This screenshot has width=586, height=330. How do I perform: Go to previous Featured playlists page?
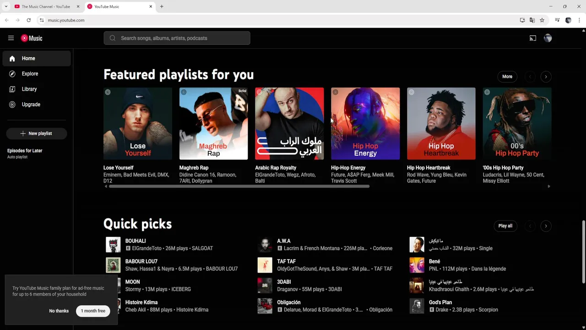tap(530, 77)
